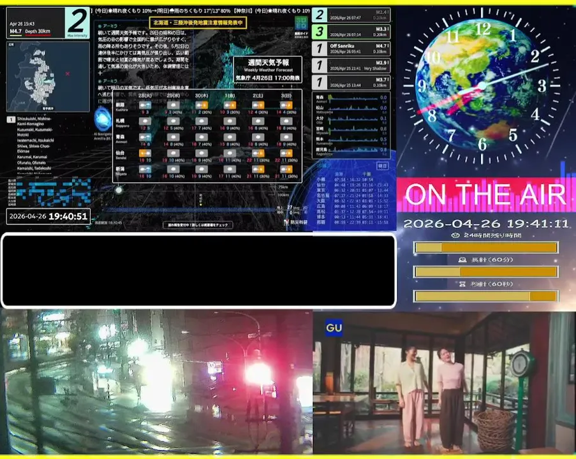
Task: Click the 松山 Matsuyama seismograph trace
Action: point(351,109)
